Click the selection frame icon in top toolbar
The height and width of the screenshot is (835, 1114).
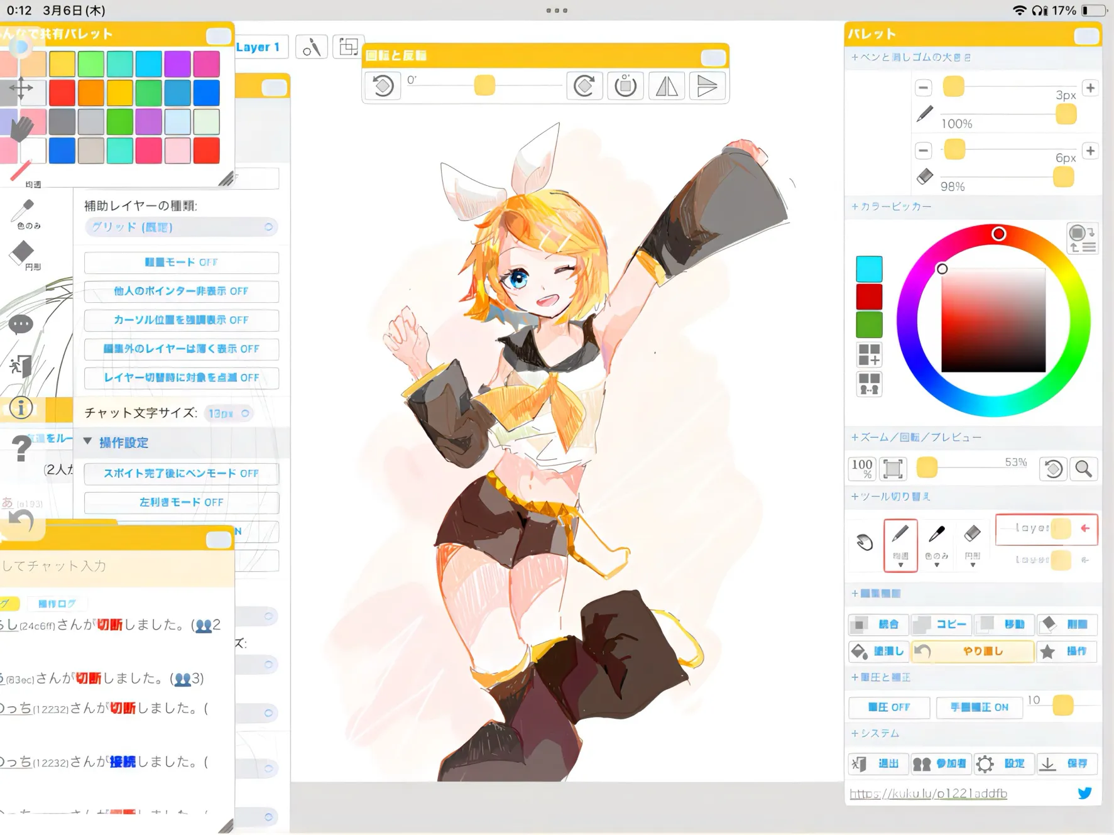[x=348, y=46]
